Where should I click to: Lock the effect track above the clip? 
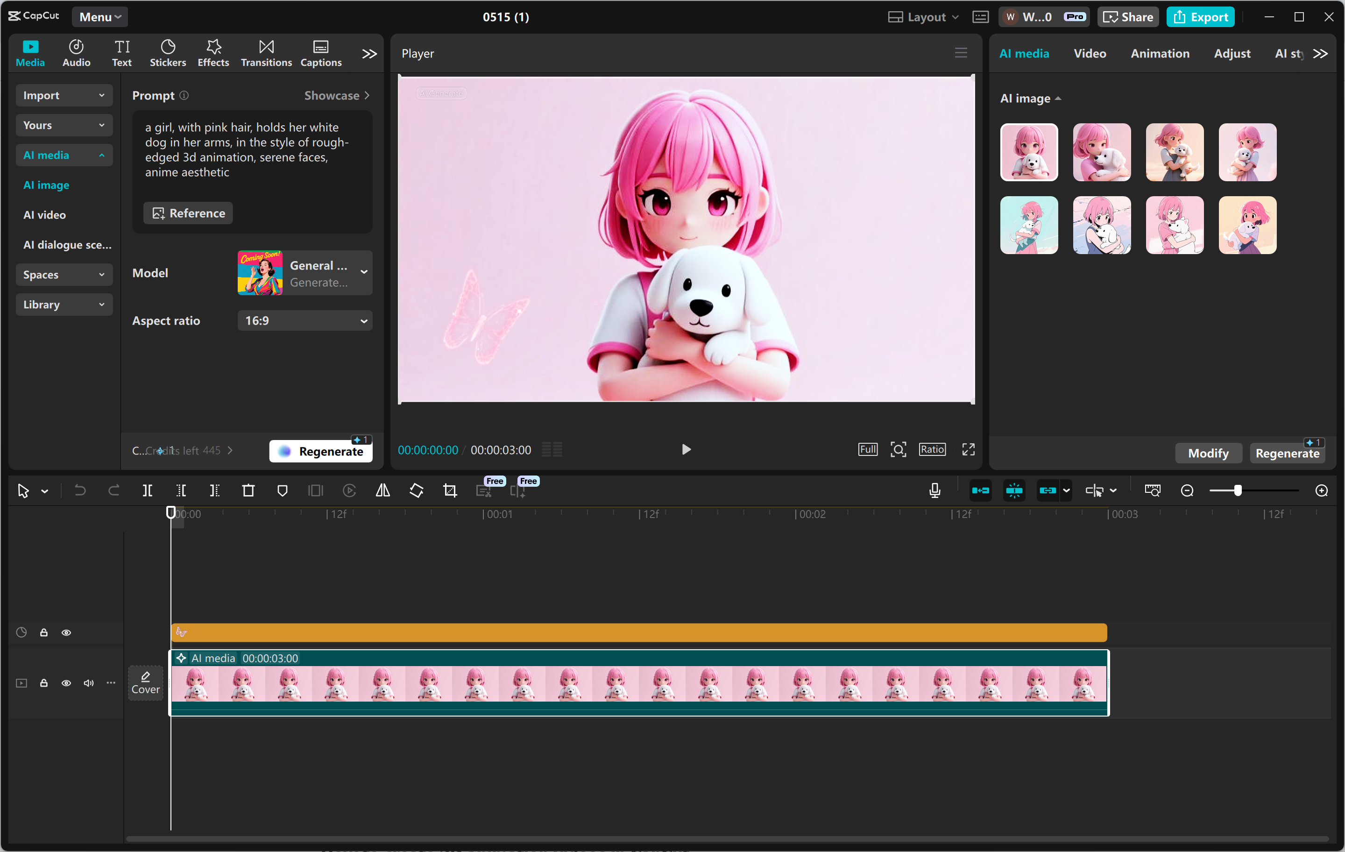[43, 632]
